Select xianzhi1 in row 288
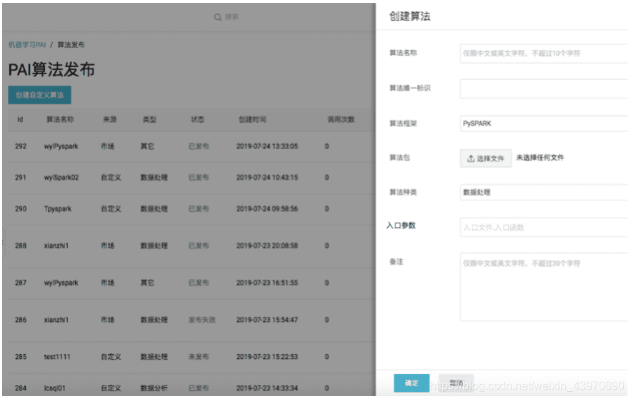 (56, 246)
